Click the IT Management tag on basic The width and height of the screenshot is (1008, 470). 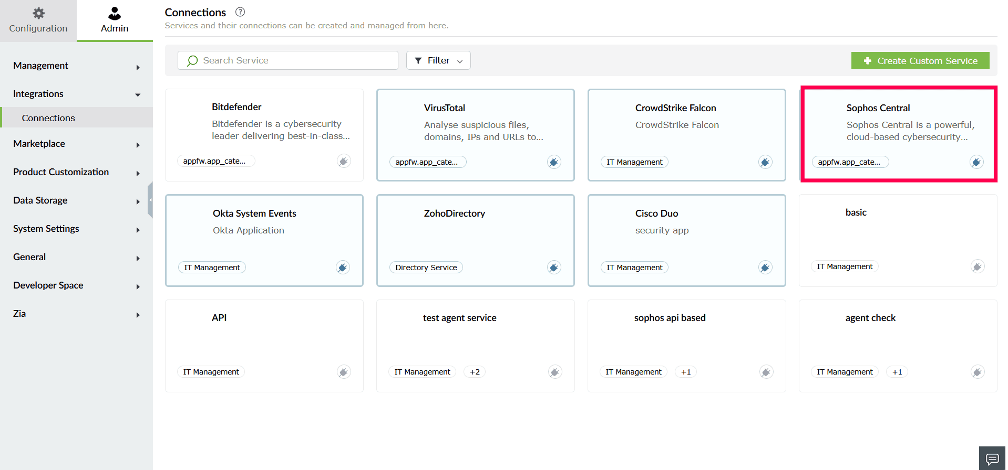tap(845, 266)
